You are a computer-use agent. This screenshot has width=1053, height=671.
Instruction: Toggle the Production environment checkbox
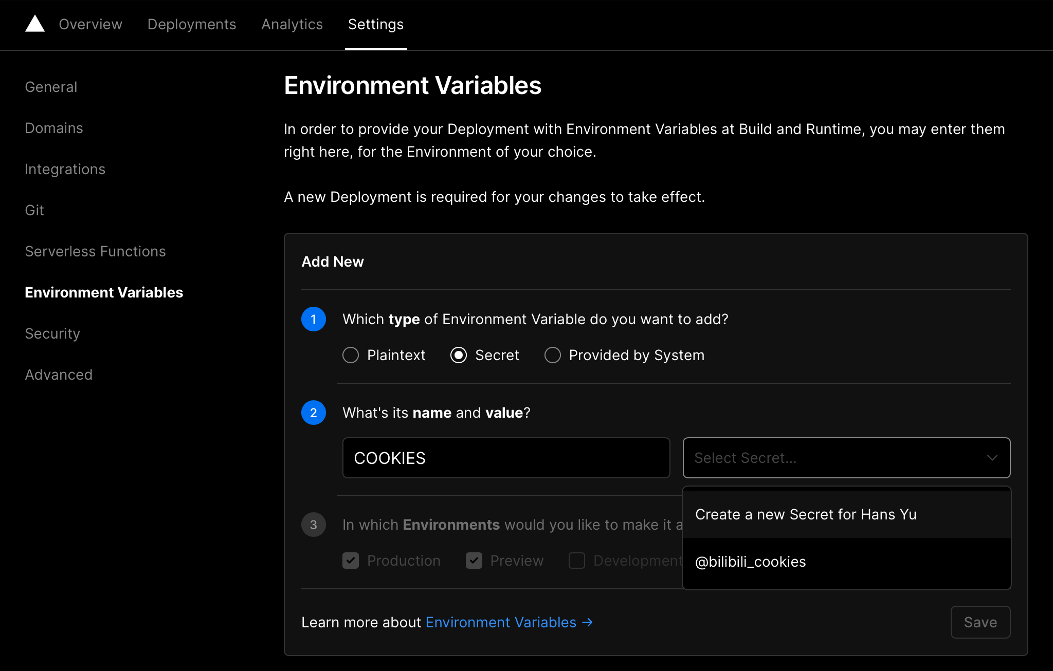click(351, 561)
